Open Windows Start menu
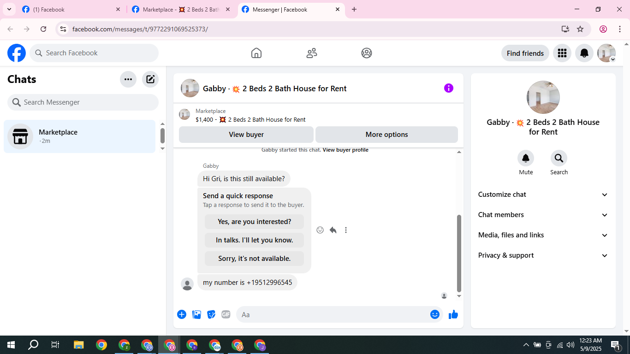The image size is (630, 354). (11, 345)
